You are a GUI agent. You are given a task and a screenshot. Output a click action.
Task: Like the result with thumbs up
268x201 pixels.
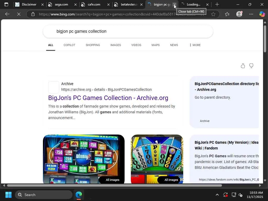[x=243, y=66]
